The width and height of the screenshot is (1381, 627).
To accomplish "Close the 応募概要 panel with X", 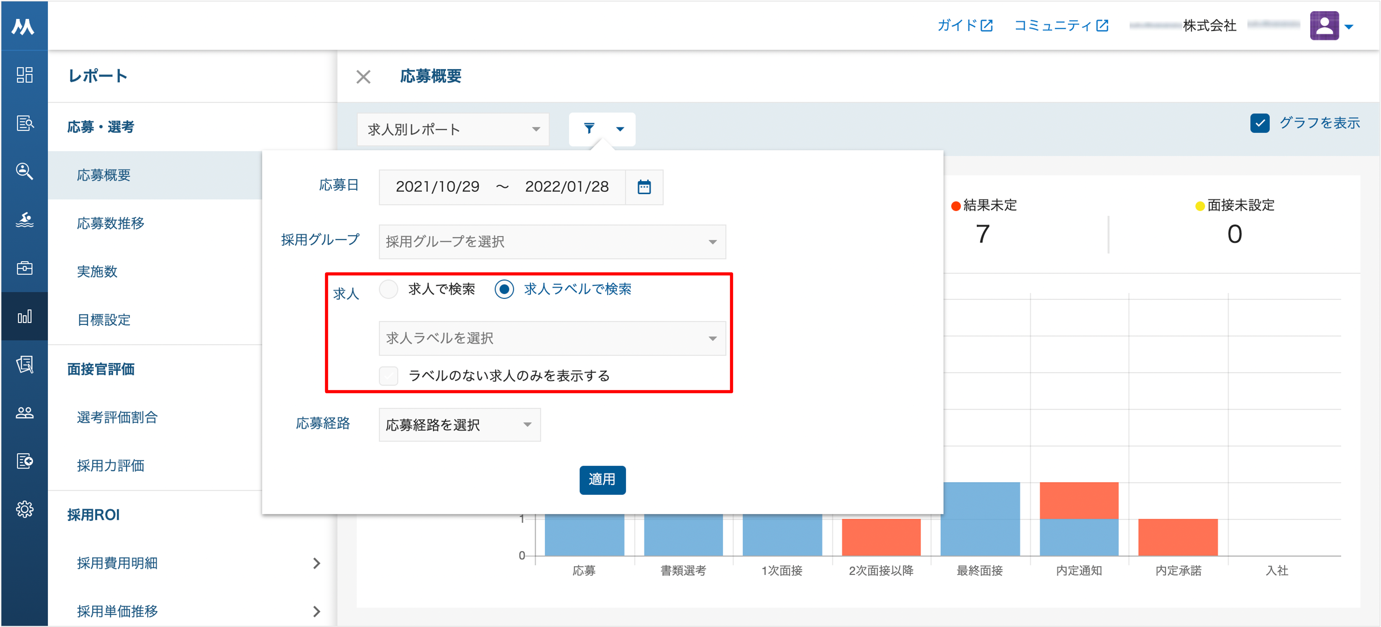I will point(363,77).
